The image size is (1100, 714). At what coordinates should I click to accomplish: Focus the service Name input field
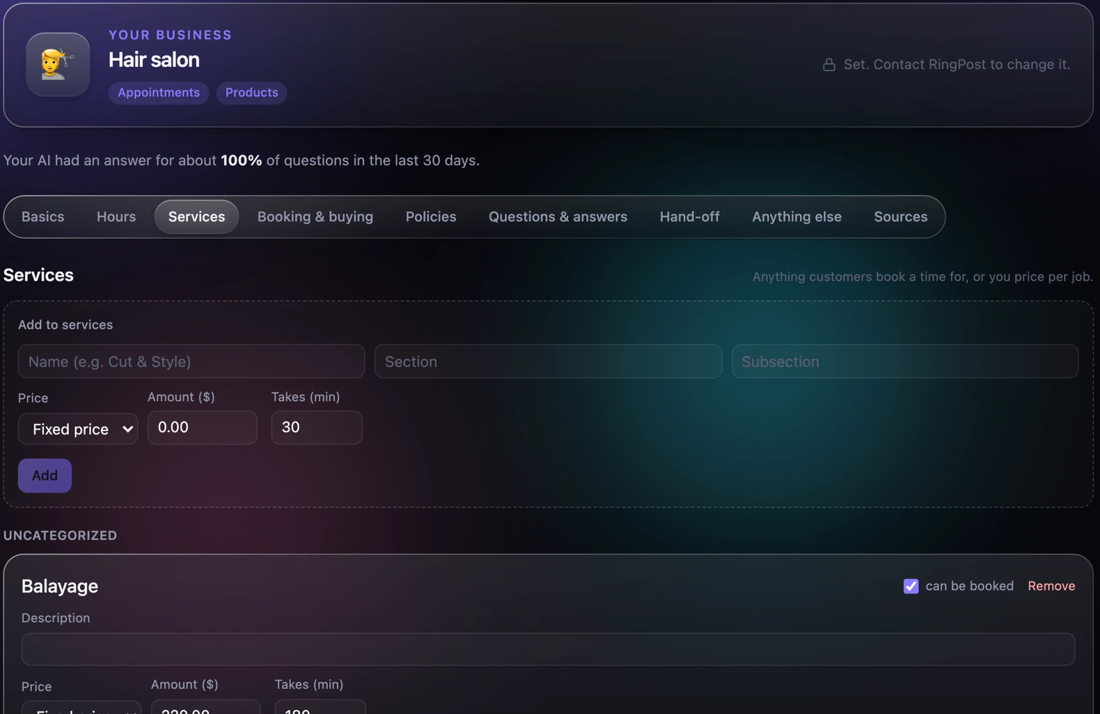point(191,361)
